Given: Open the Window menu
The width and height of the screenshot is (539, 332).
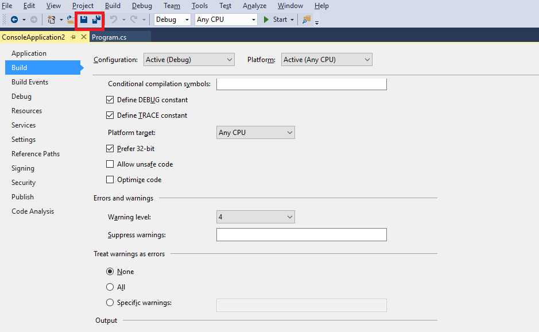Looking at the screenshot, I should [290, 6].
